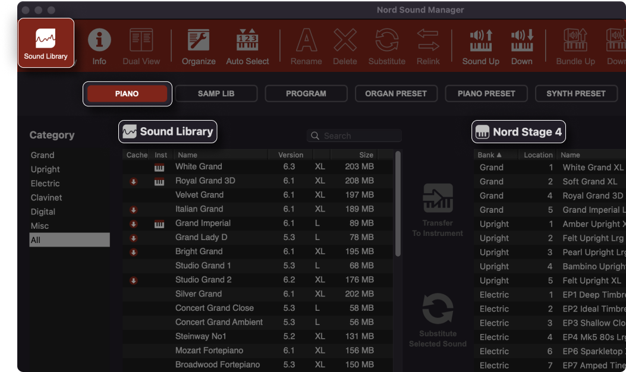Click the Royal Grand 3D instrument keyboard icon
This screenshot has height=372, width=626.
tap(159, 182)
